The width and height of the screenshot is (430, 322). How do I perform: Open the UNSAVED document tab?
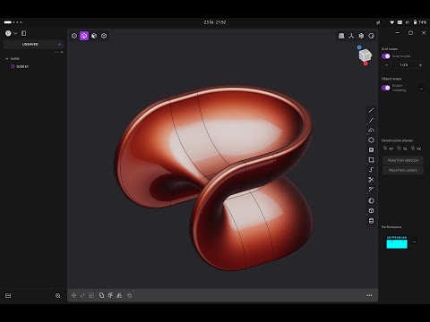pos(30,44)
